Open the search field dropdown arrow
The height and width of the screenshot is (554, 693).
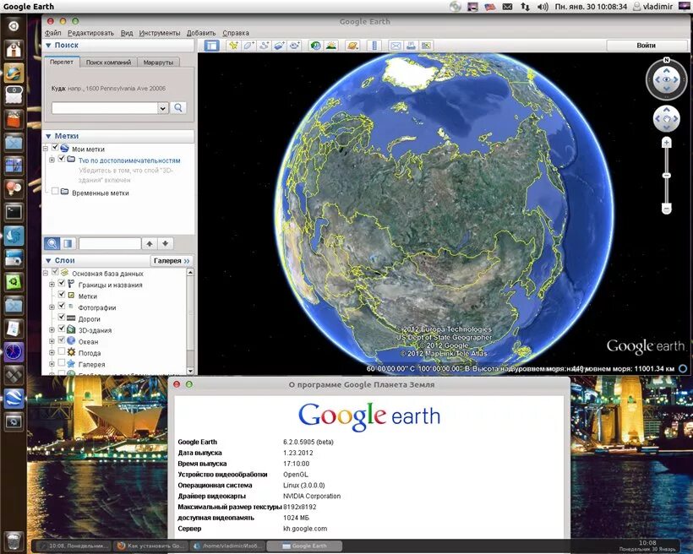pyautogui.click(x=162, y=108)
